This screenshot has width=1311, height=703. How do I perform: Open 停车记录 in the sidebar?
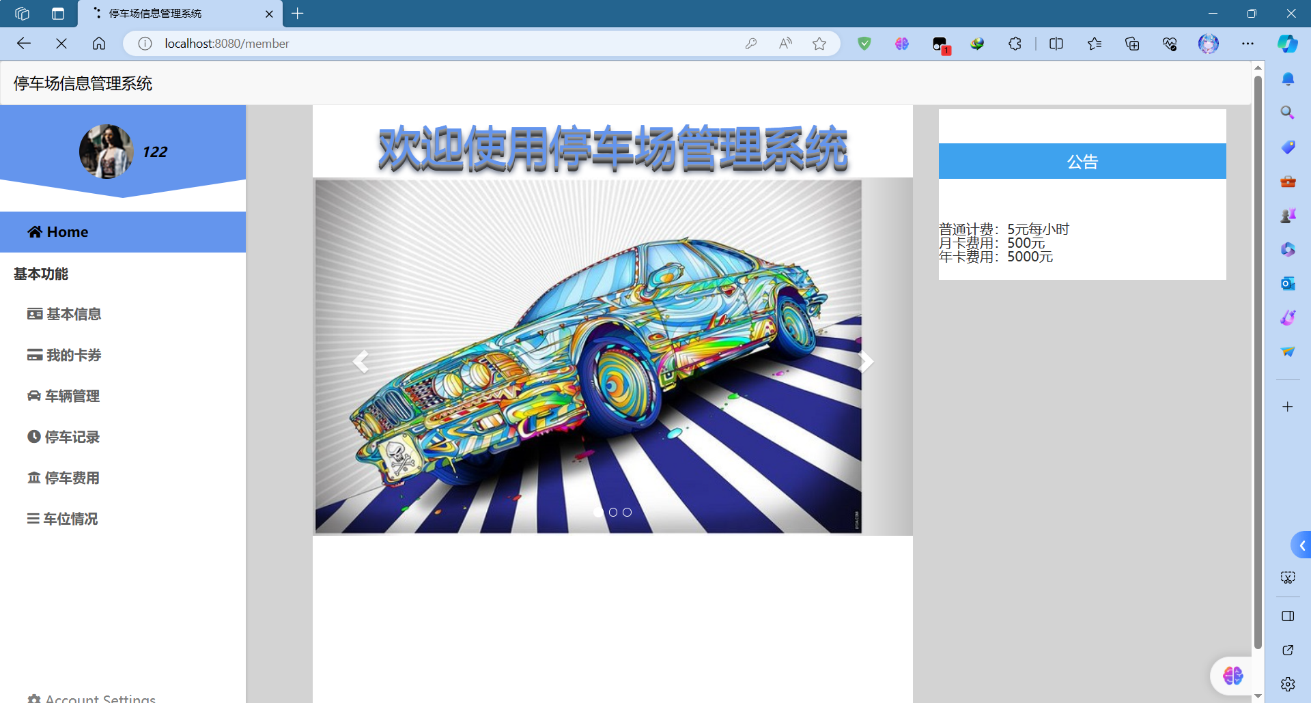[64, 437]
